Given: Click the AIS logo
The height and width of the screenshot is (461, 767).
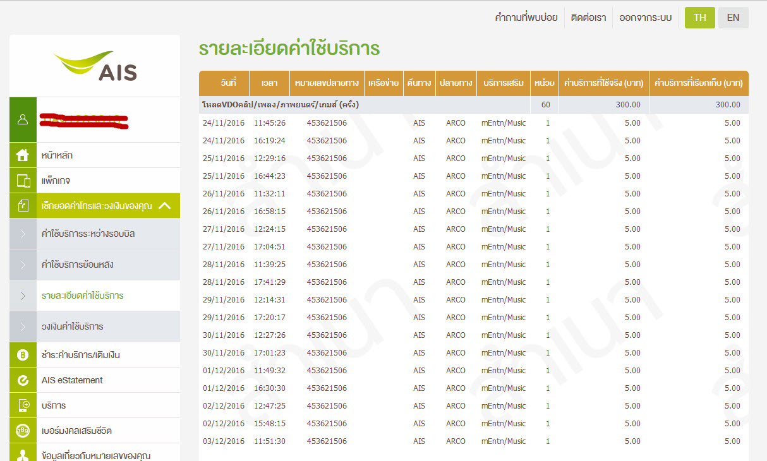Looking at the screenshot, I should pos(95,66).
